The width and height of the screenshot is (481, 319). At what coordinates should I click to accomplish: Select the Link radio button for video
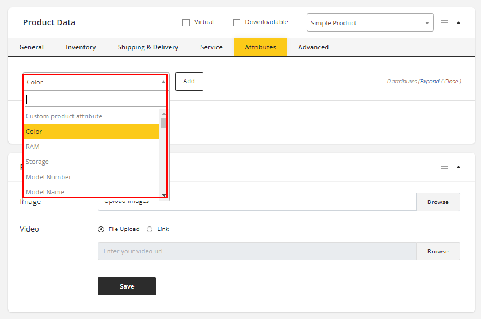[x=150, y=229]
